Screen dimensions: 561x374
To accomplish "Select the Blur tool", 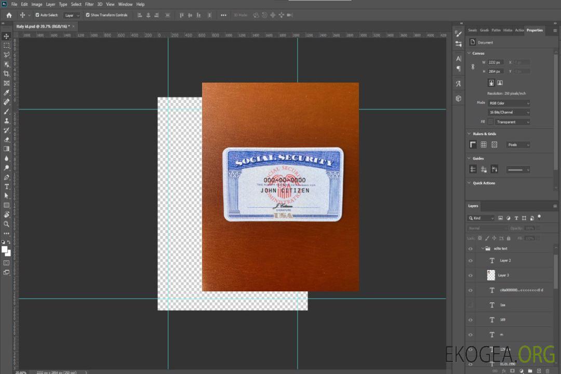I will [6, 158].
